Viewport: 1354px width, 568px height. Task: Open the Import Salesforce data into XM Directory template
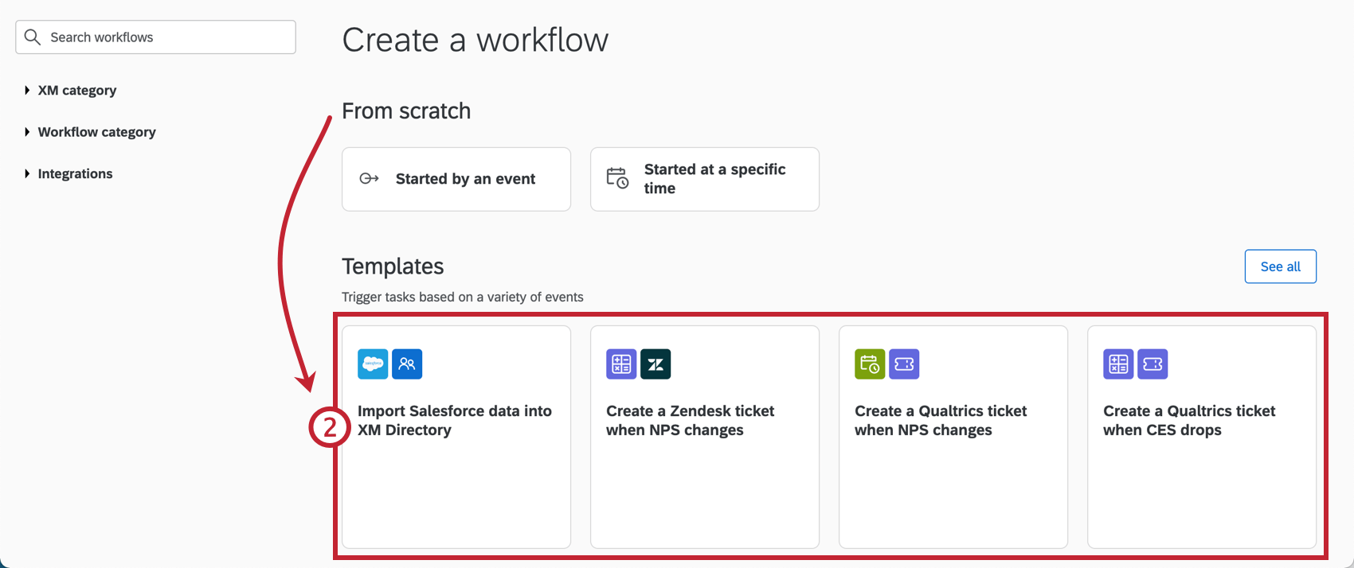point(456,436)
